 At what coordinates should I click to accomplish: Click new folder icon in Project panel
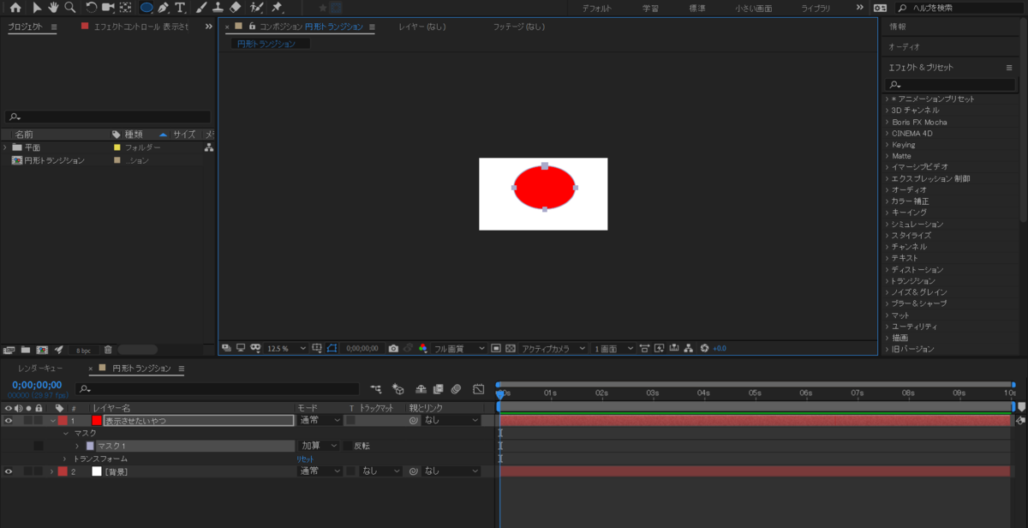click(x=26, y=350)
